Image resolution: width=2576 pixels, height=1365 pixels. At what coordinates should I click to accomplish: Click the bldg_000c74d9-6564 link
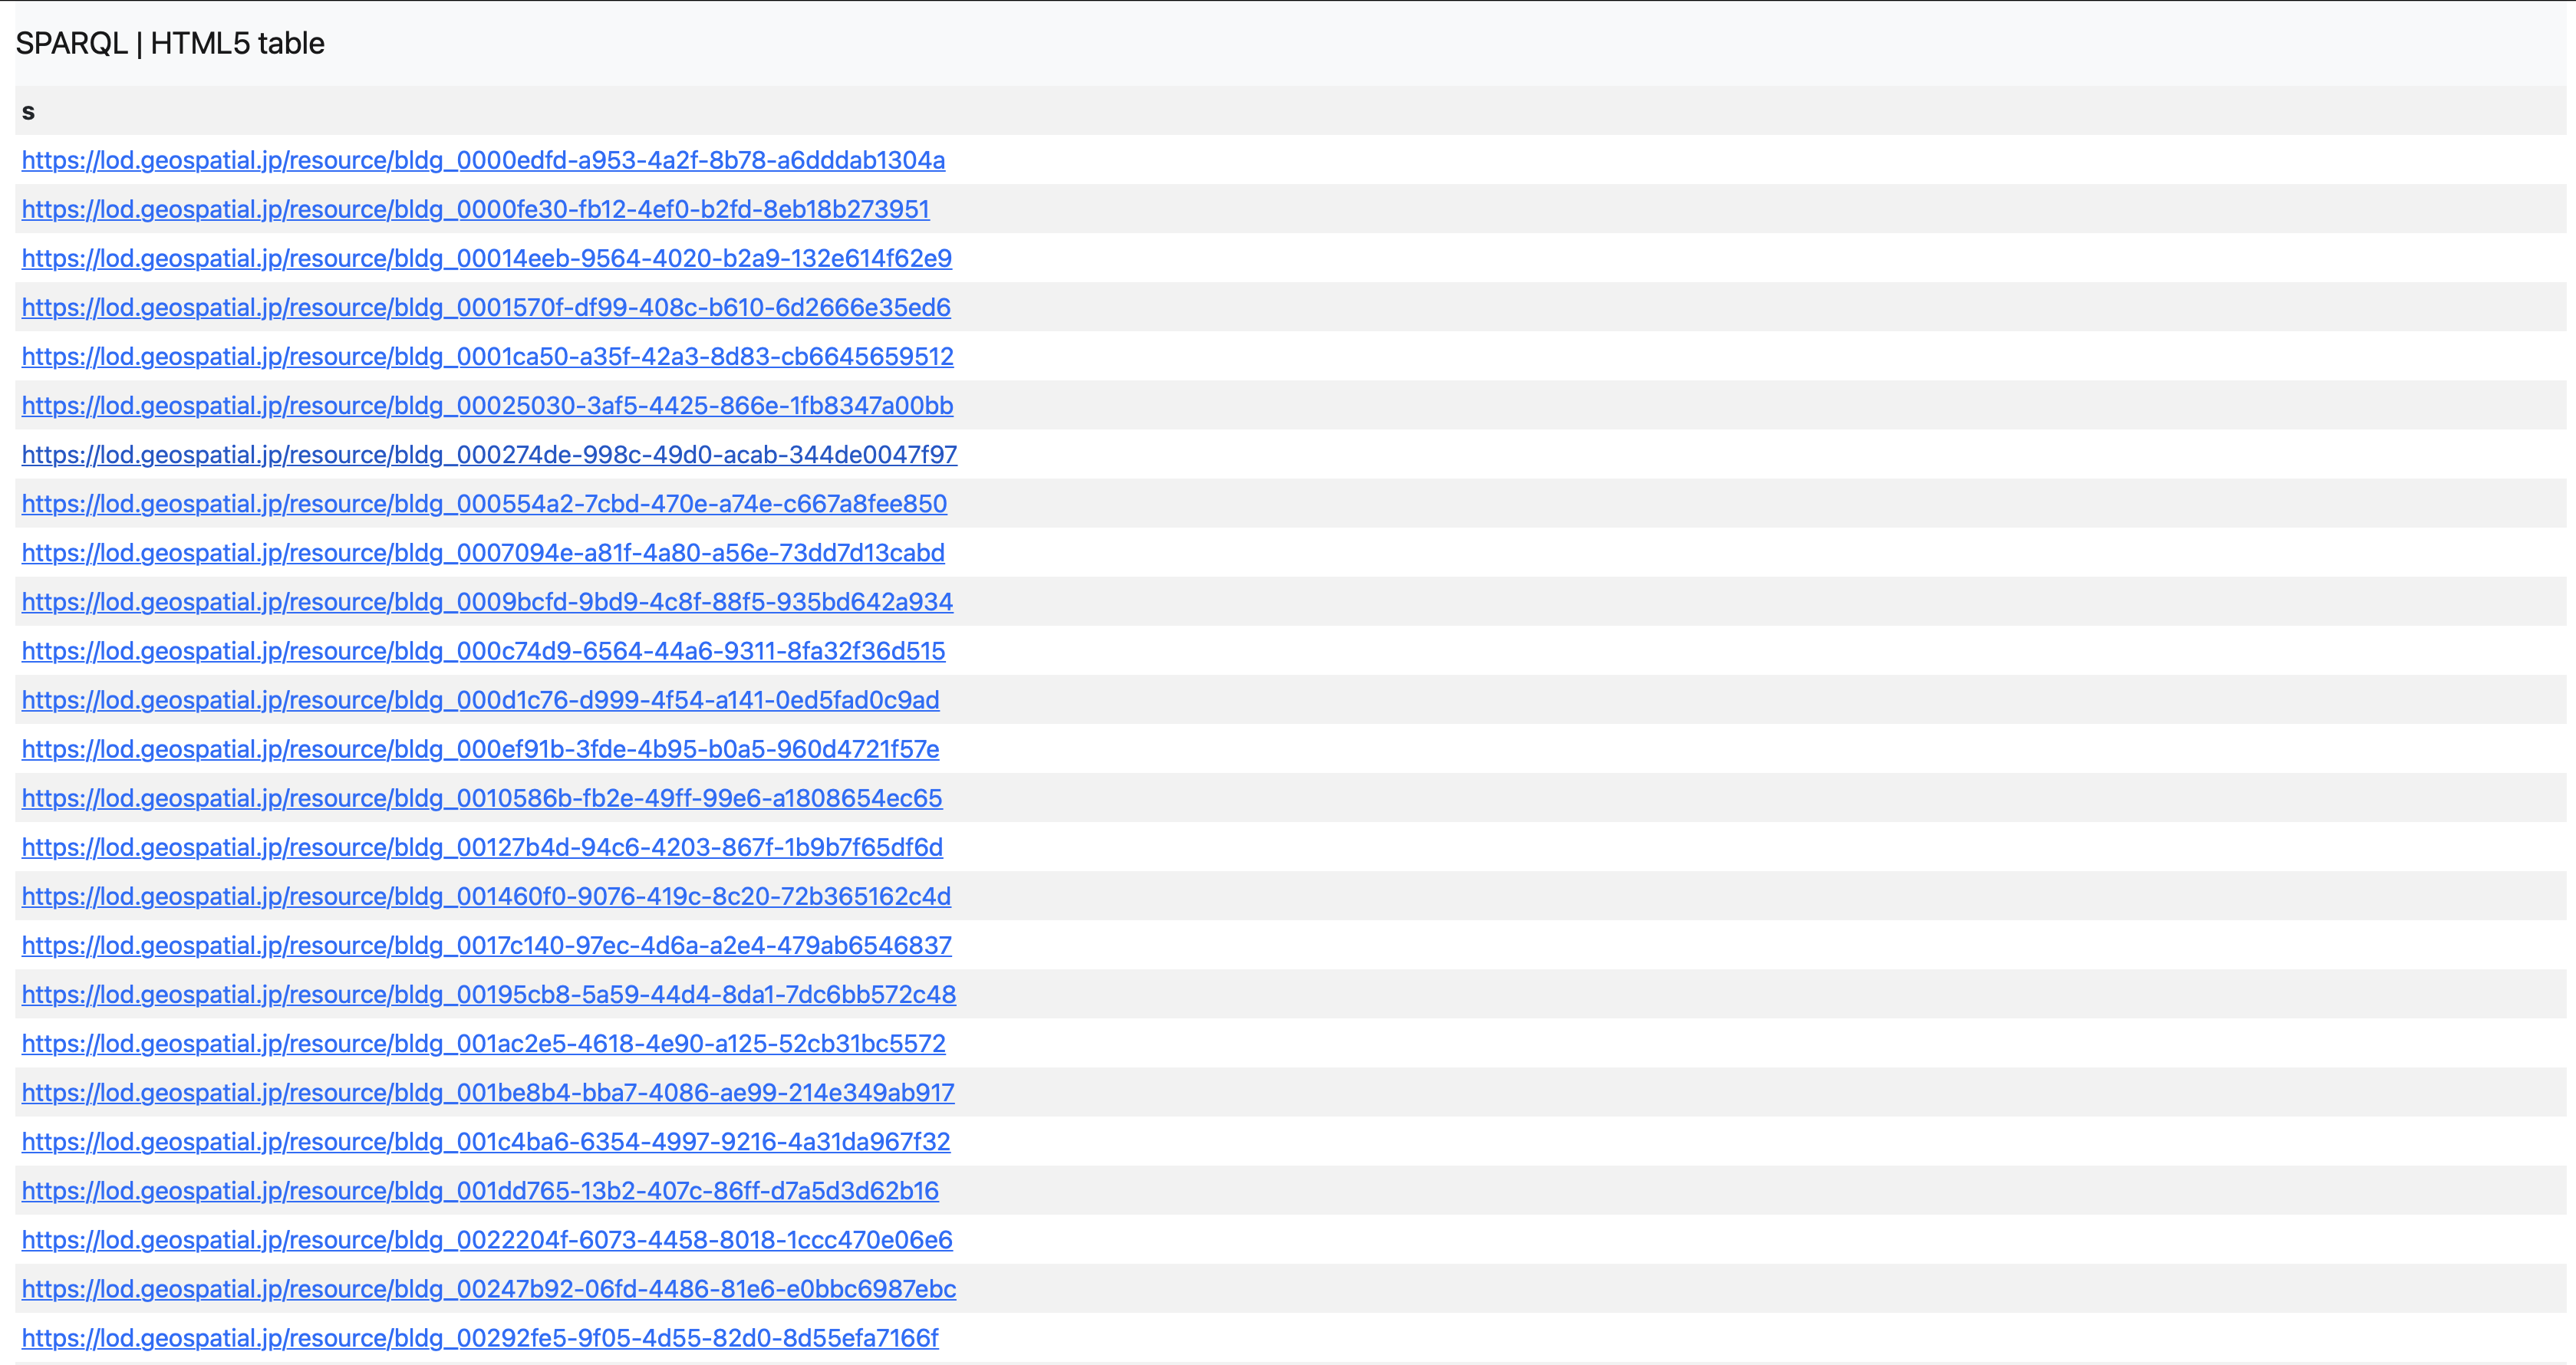(483, 650)
